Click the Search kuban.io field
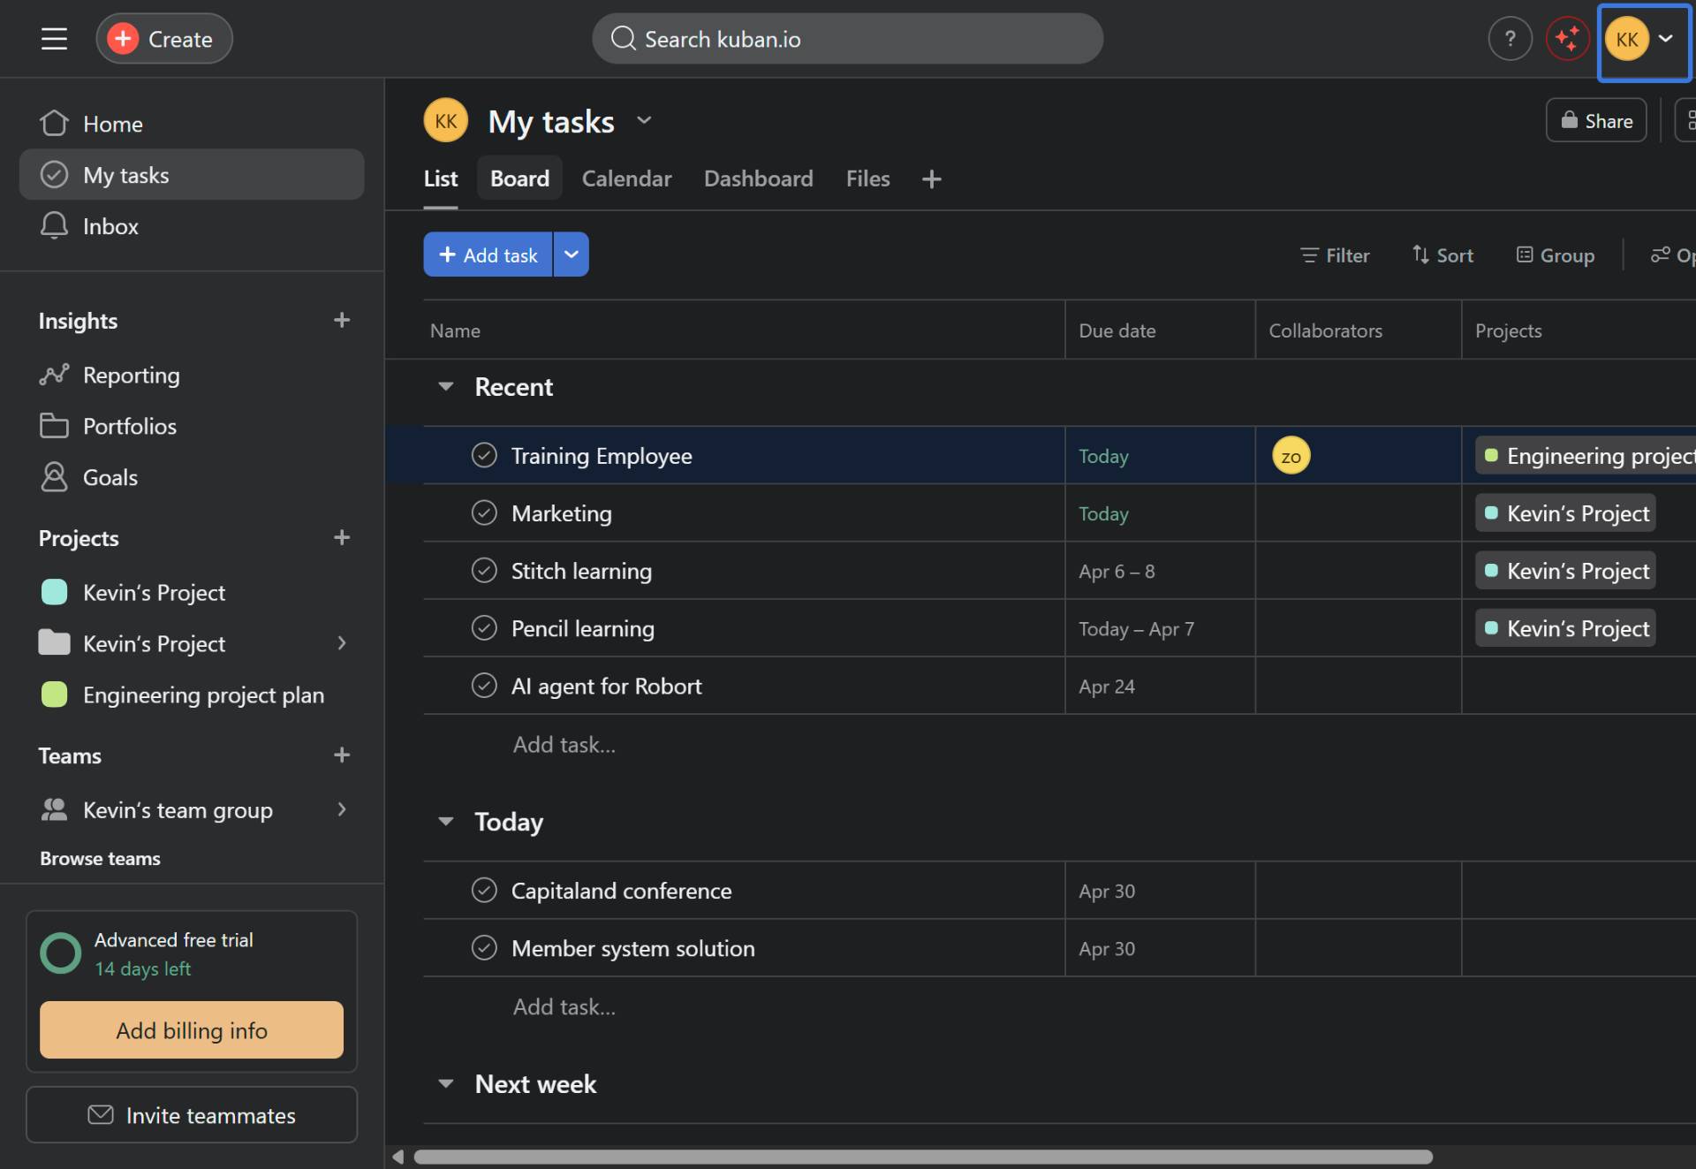This screenshot has width=1696, height=1169. pos(847,39)
